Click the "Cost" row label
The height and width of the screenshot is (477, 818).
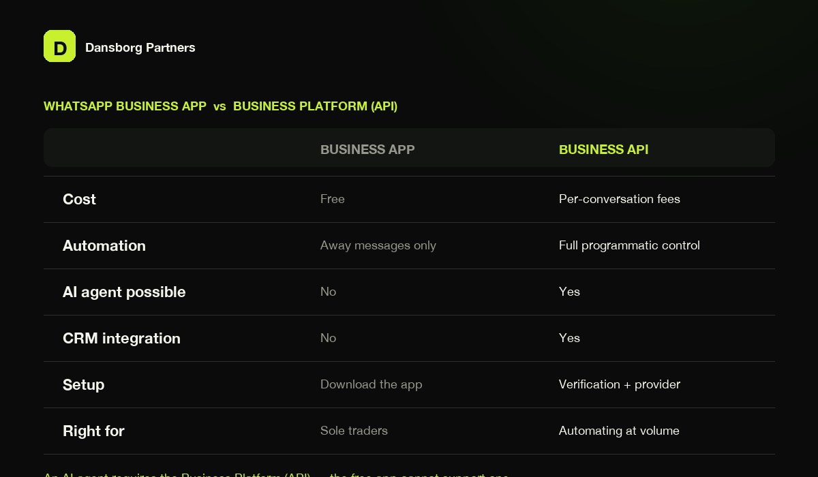(79, 199)
